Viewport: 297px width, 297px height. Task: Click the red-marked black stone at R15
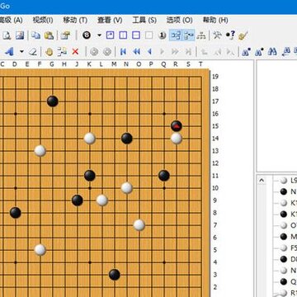point(177,126)
